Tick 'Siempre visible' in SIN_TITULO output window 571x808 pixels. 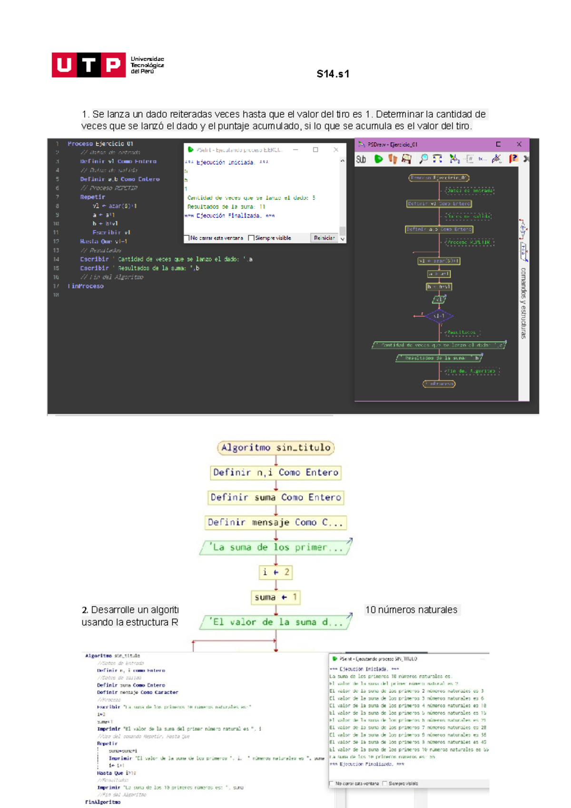click(385, 783)
